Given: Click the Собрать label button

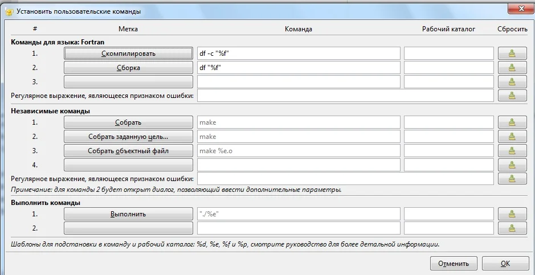Looking at the screenshot, I should (x=128, y=122).
